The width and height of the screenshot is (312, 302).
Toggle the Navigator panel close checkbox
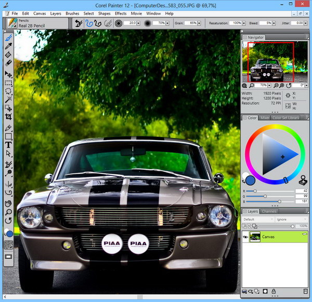[244, 37]
